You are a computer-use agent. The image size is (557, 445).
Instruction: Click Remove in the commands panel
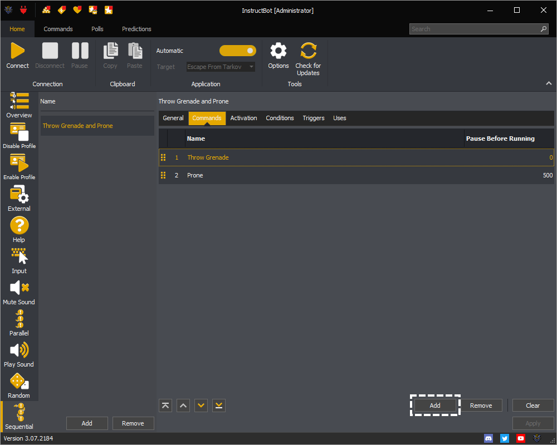click(481, 406)
